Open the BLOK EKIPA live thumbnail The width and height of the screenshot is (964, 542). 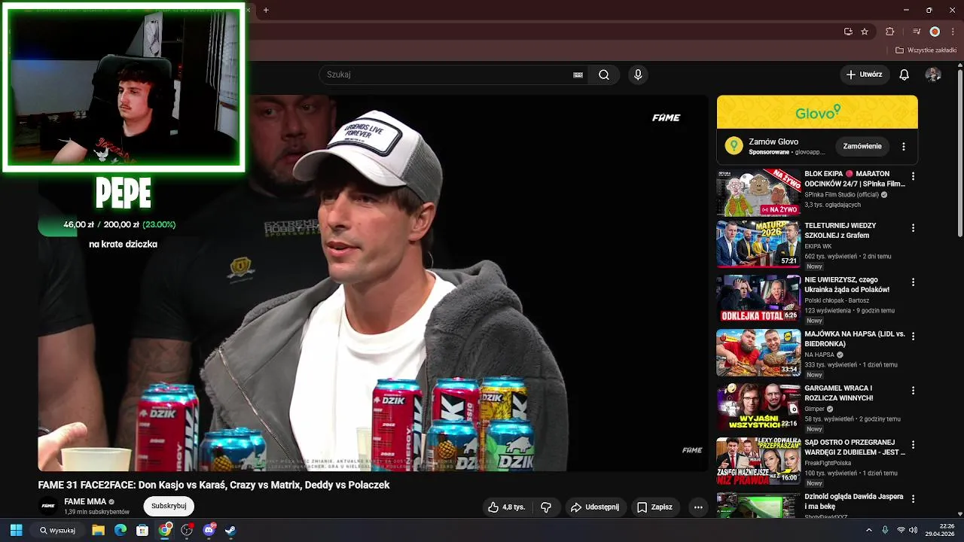[758, 193]
